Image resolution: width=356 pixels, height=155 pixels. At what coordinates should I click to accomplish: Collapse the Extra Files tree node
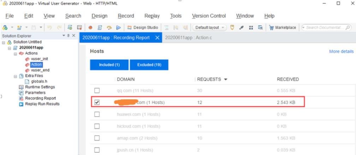point(15,76)
